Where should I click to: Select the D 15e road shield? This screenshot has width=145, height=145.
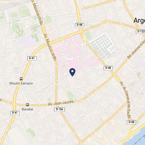click(x=59, y=109)
